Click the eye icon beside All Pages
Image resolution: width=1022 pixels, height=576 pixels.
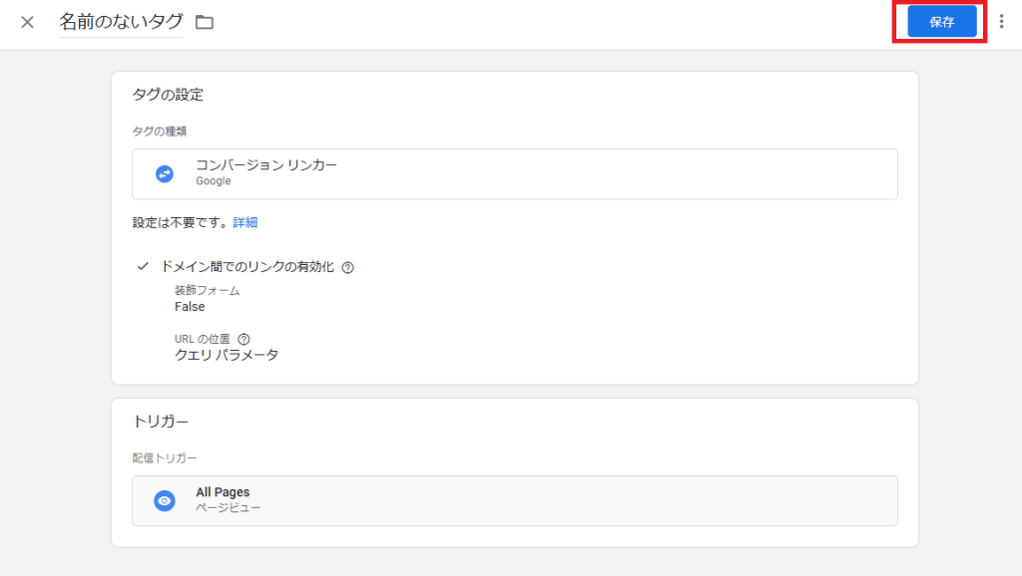pyautogui.click(x=165, y=500)
